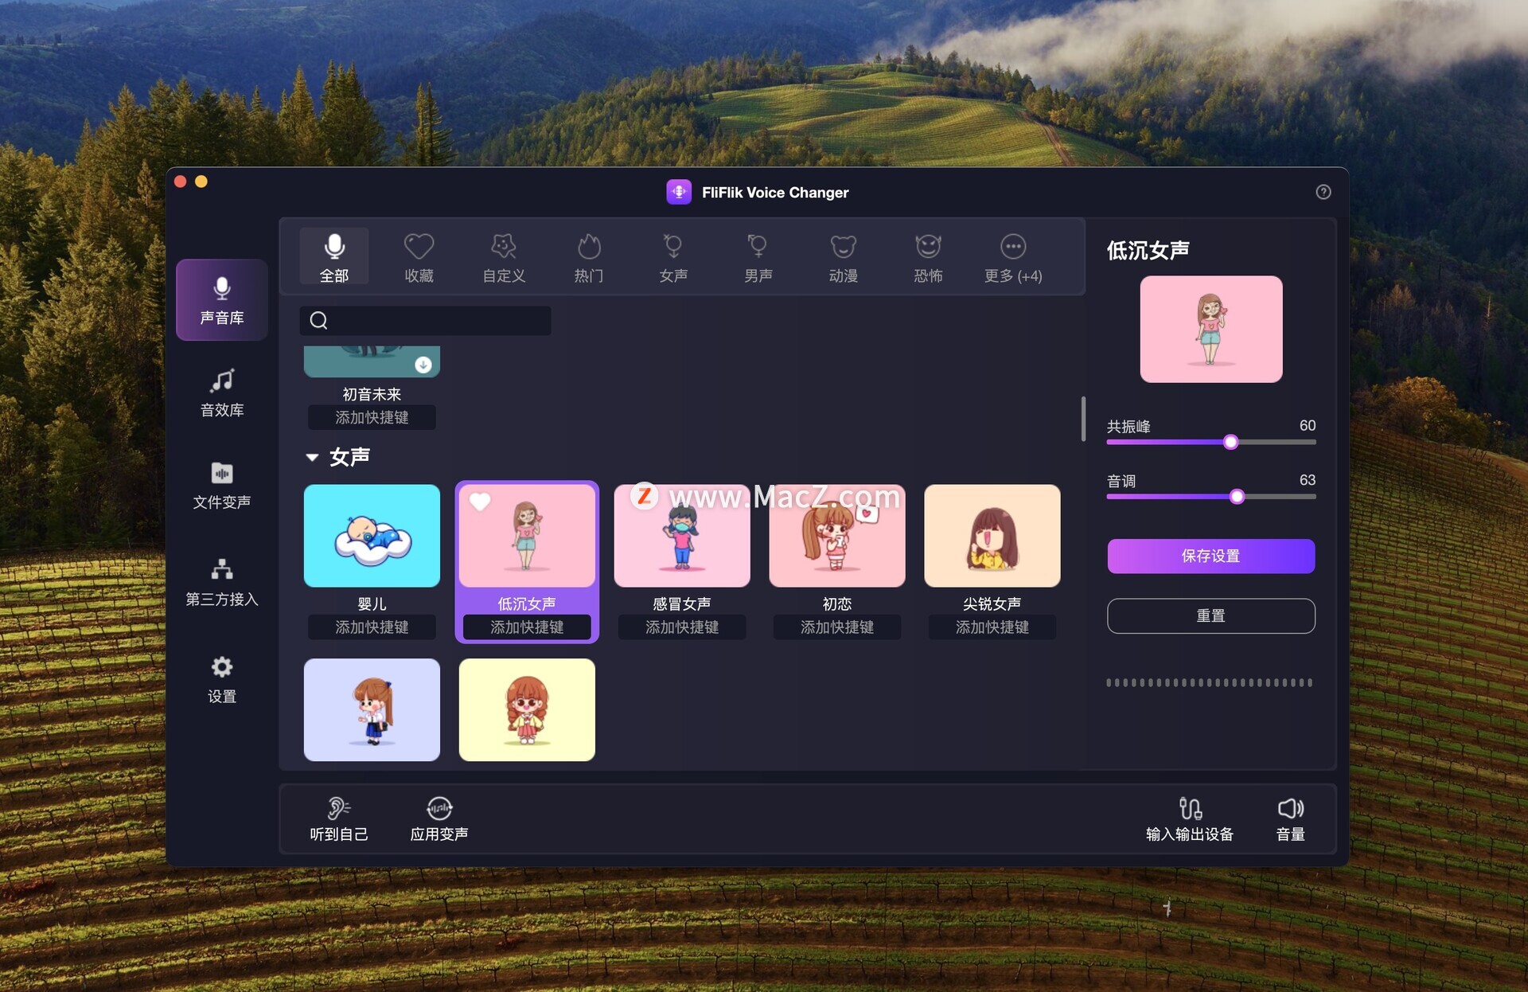Click the voice list scrollbar
This screenshot has width=1528, height=992.
click(x=1083, y=419)
